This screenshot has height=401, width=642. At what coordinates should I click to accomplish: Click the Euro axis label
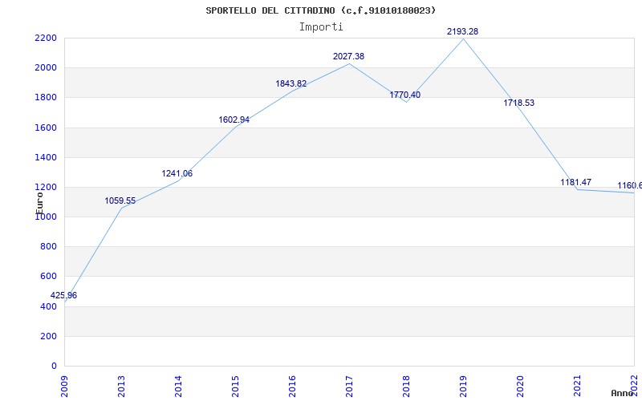click(39, 203)
